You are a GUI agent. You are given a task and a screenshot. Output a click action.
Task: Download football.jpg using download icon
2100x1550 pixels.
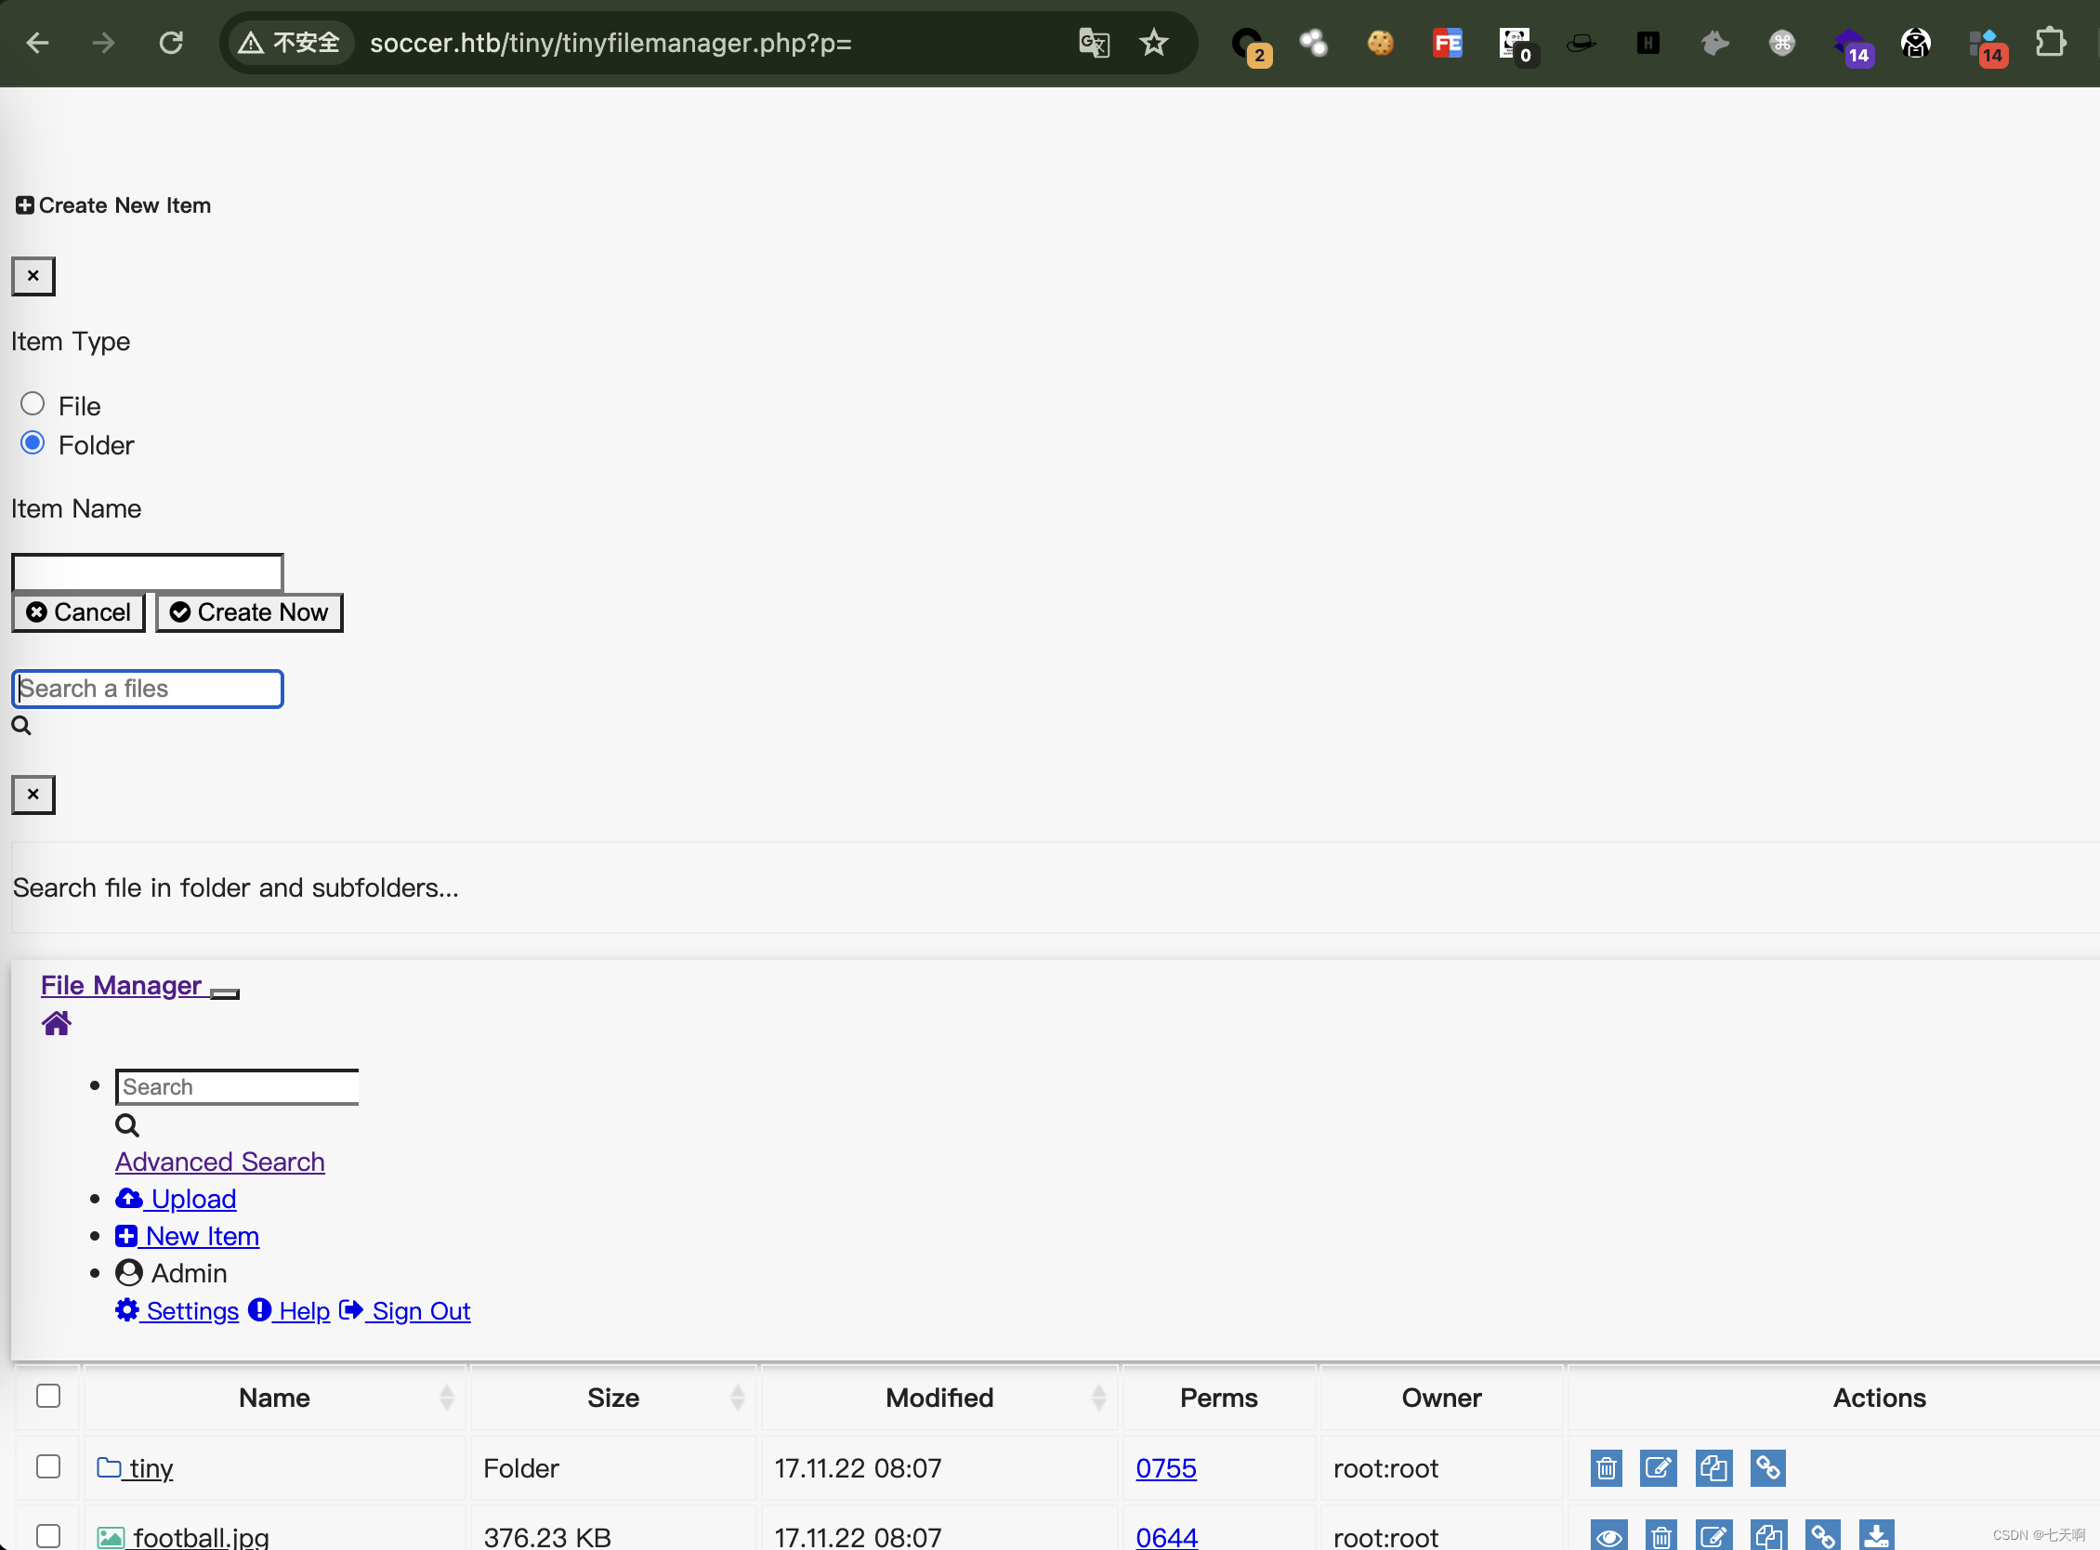pos(1876,1537)
